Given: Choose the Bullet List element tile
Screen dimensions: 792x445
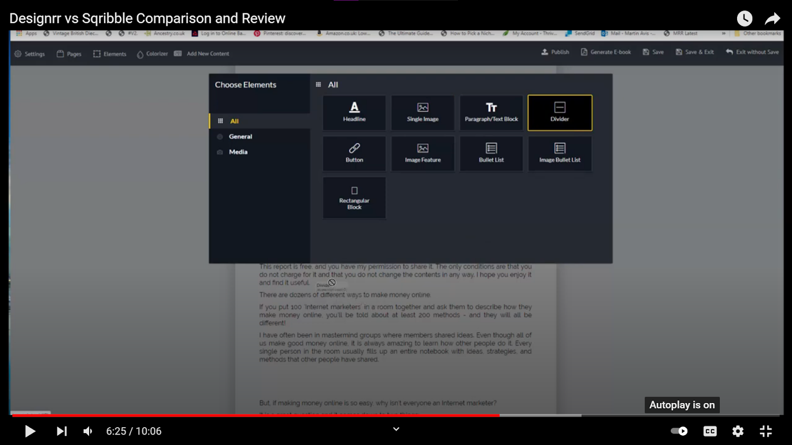Looking at the screenshot, I should (491, 154).
